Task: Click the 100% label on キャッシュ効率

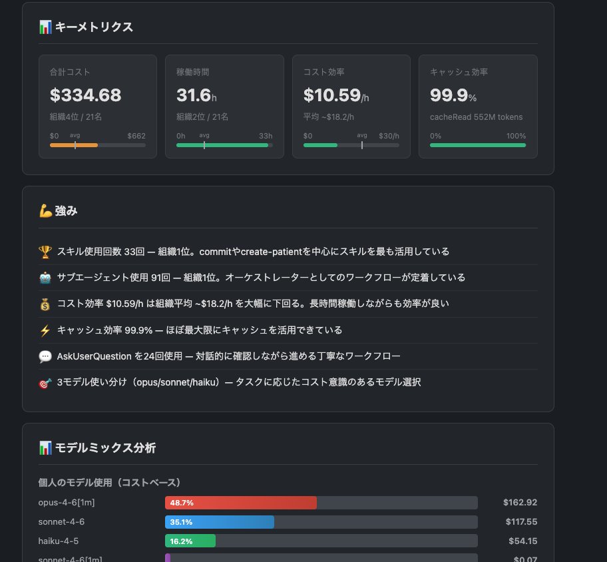Action: (516, 136)
